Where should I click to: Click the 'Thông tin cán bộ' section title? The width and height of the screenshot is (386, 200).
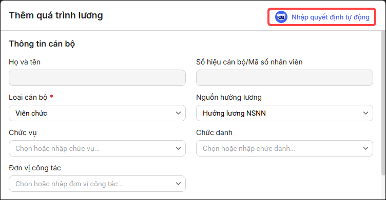[42, 44]
